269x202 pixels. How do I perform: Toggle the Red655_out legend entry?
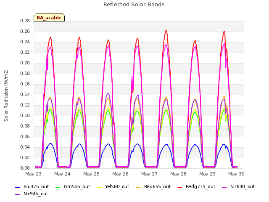pyautogui.click(x=153, y=186)
